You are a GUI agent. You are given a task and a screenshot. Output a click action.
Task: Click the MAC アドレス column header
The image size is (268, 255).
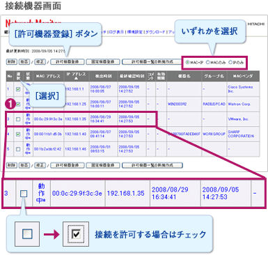coord(48,76)
